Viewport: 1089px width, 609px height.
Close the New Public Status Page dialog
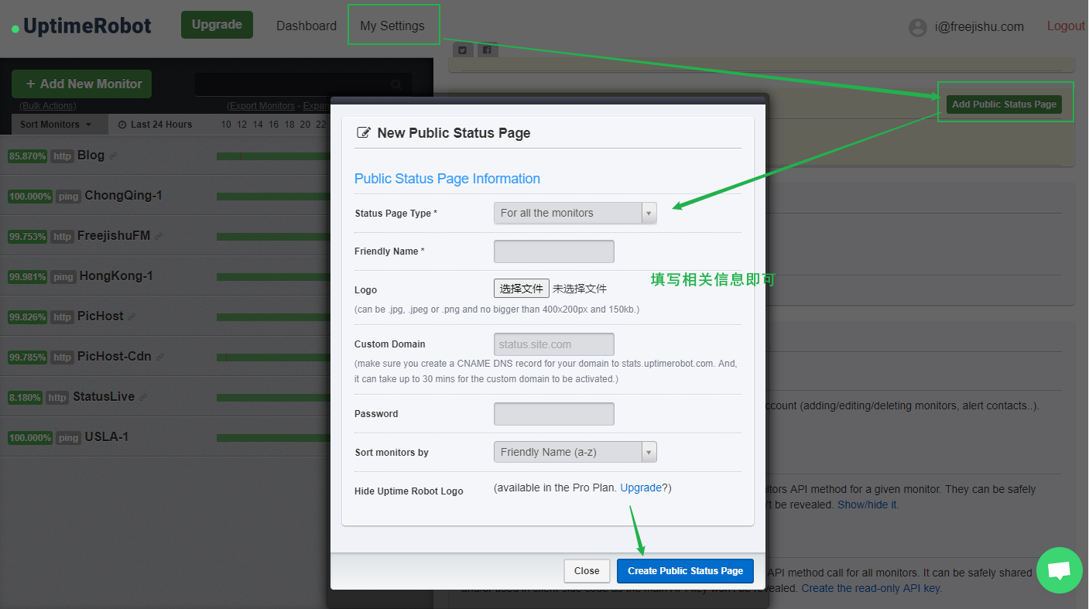click(x=586, y=571)
